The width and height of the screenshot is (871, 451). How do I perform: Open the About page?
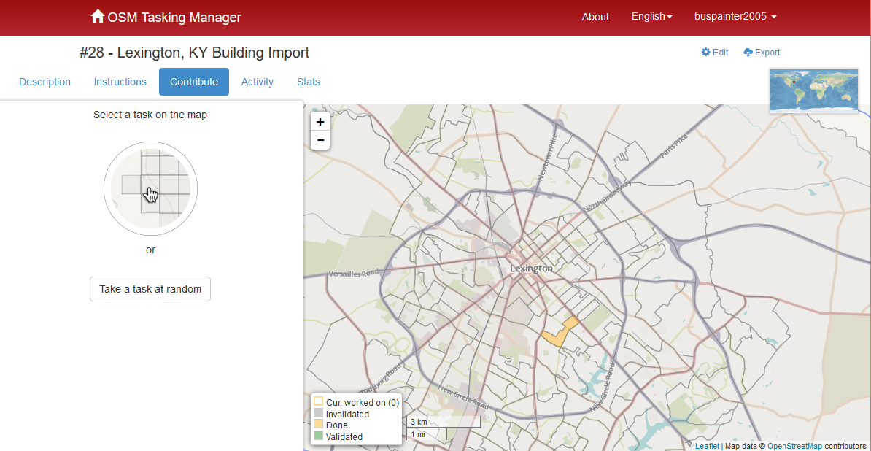pyautogui.click(x=595, y=18)
